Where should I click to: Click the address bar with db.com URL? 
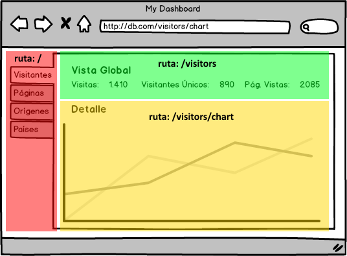pyautogui.click(x=195, y=27)
